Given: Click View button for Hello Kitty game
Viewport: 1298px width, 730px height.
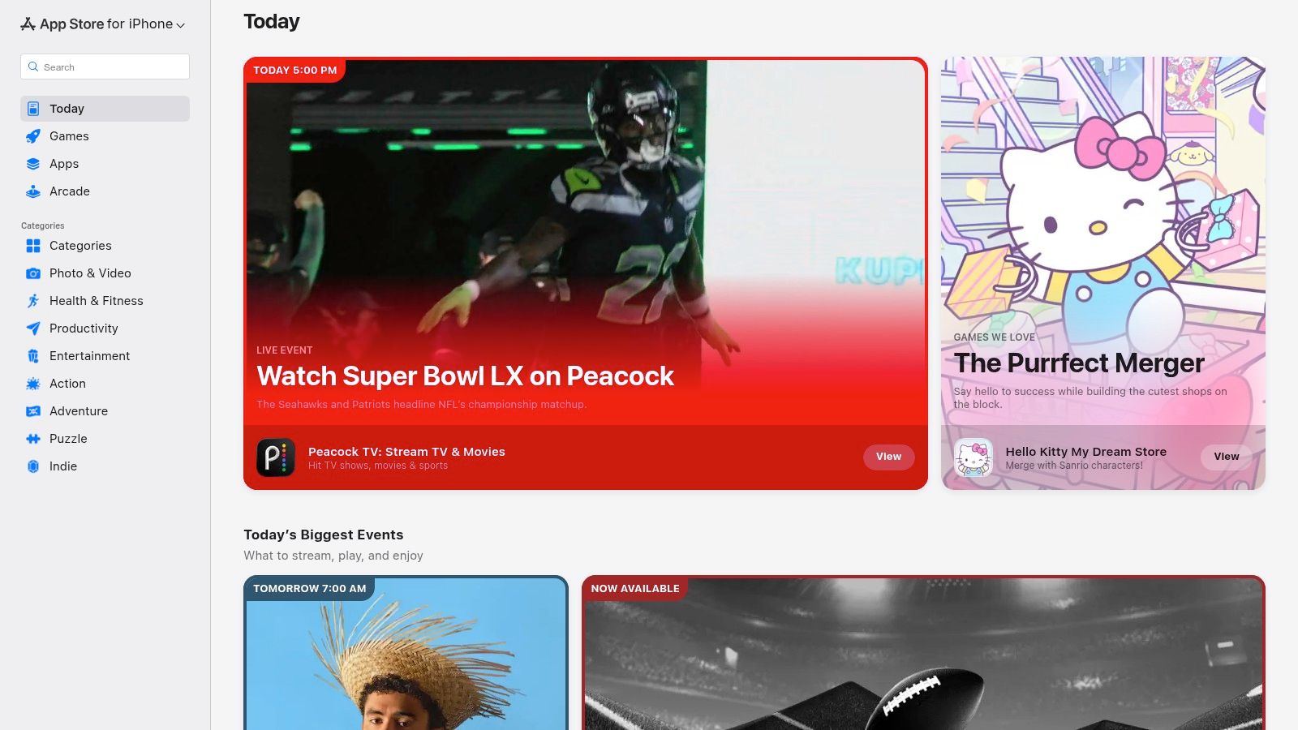Looking at the screenshot, I should (x=1226, y=457).
